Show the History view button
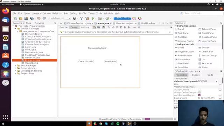The width and height of the screenshot is (224, 126). (x=85, y=27)
